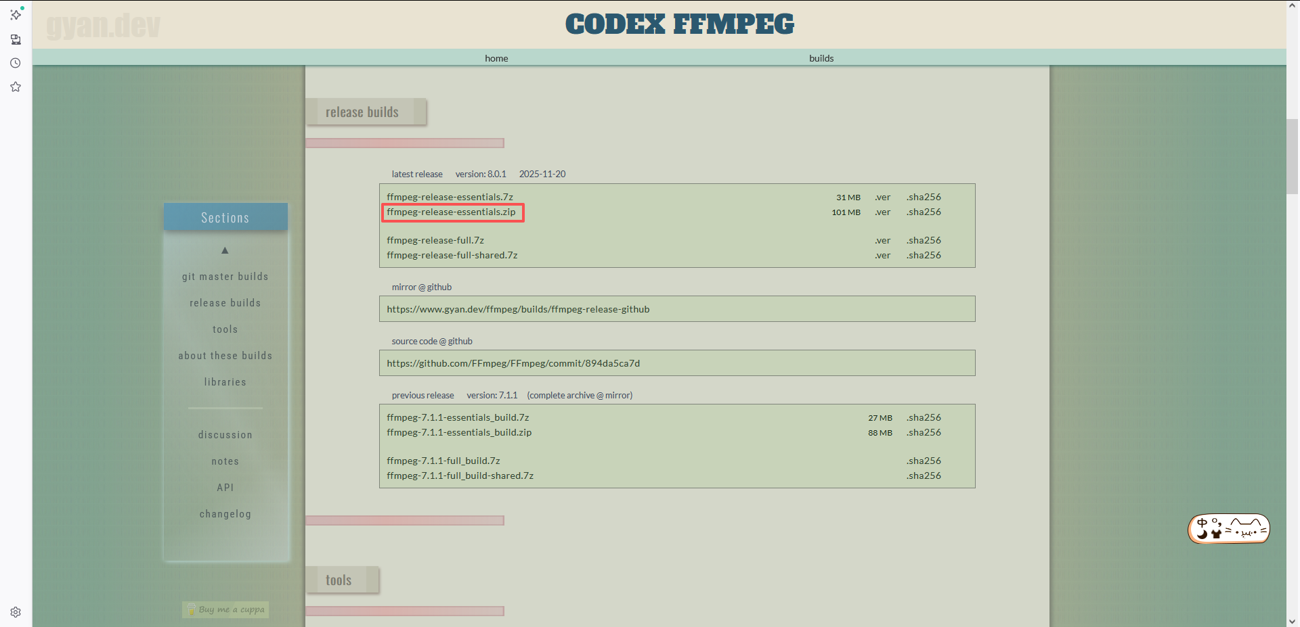Jump to tools in Sections panel
The width and height of the screenshot is (1300, 627).
pos(225,329)
